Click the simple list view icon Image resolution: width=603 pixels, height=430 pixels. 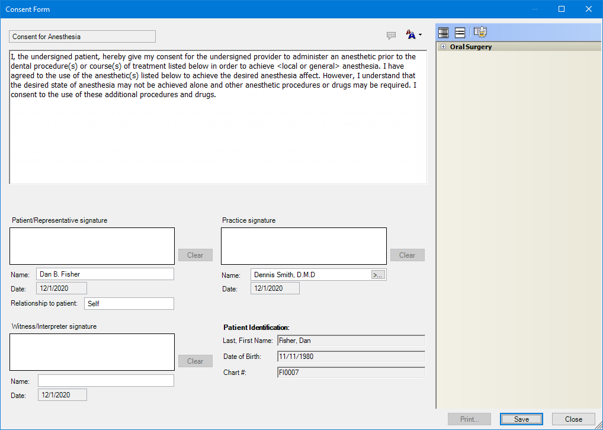pyautogui.click(x=460, y=32)
